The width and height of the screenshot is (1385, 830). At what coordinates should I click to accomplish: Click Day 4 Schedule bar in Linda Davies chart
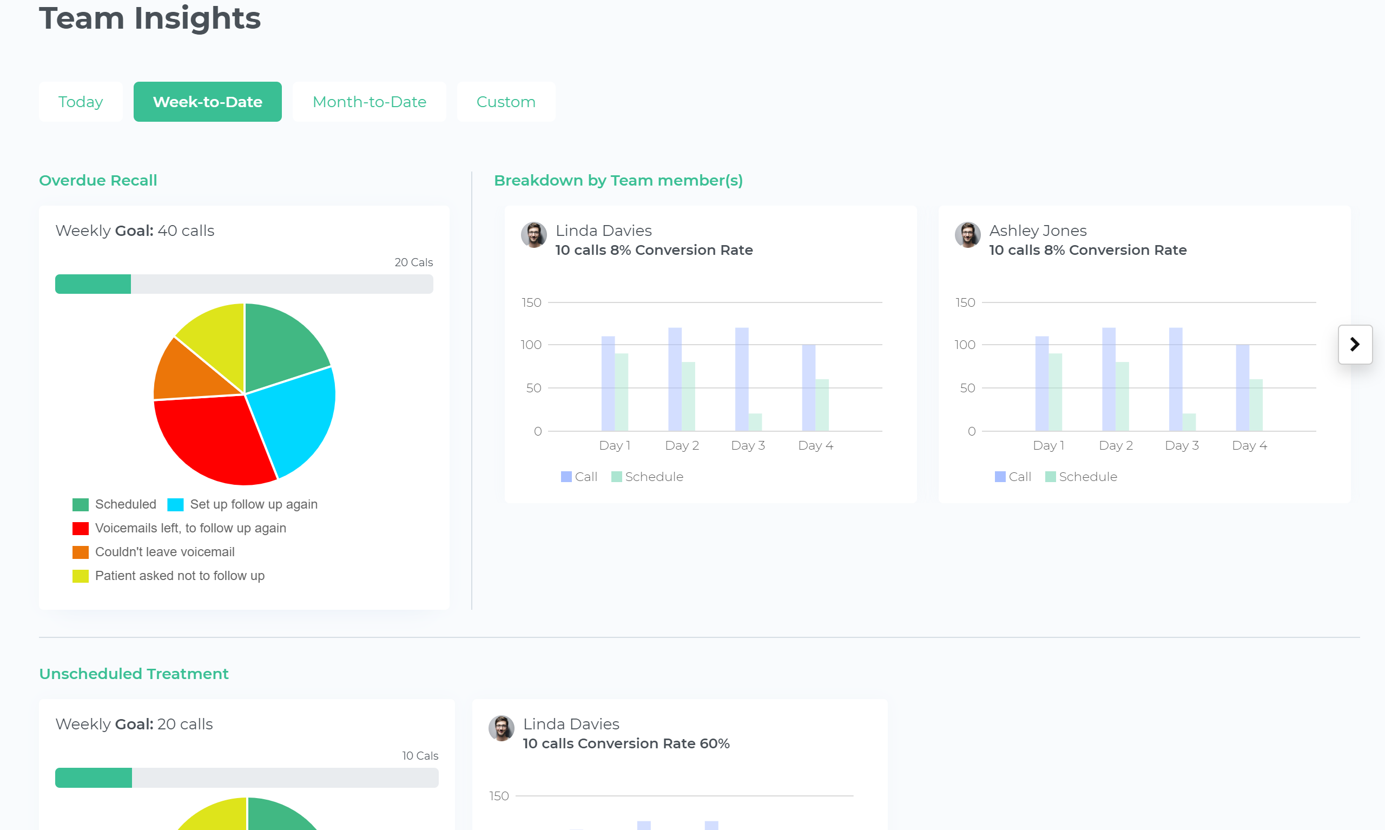point(822,405)
